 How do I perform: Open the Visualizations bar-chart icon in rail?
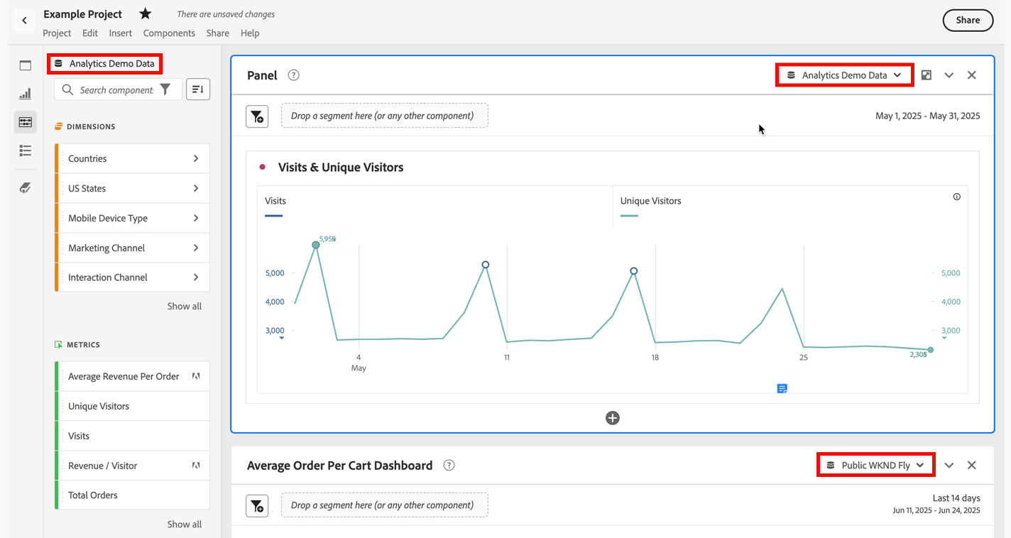pos(26,94)
